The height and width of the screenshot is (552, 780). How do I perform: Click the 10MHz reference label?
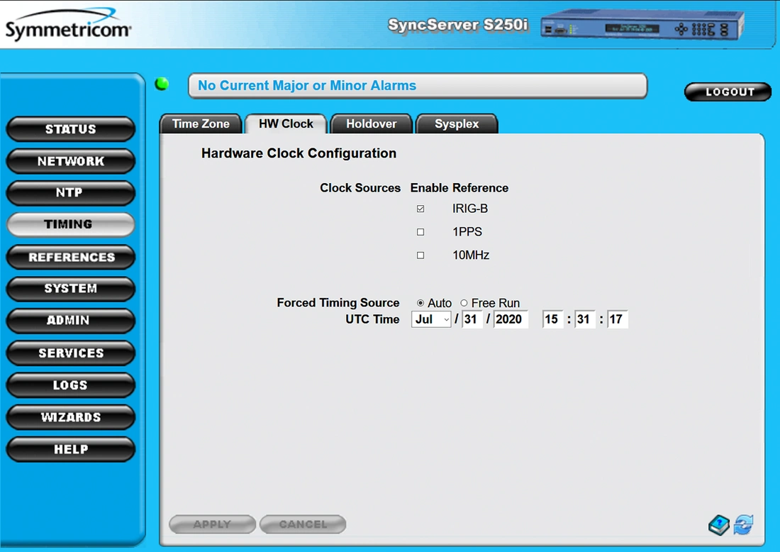click(x=471, y=255)
